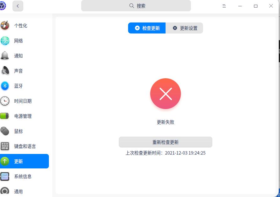Select the 网络 (Network) settings icon
Image resolution: width=280 pixels, height=197 pixels.
[5, 41]
